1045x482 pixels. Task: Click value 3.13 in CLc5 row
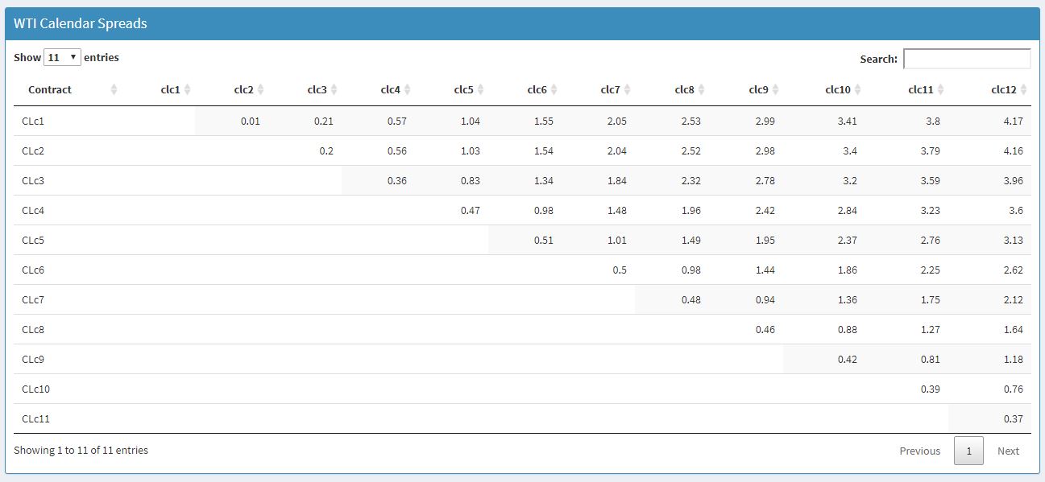pyautogui.click(x=1014, y=240)
